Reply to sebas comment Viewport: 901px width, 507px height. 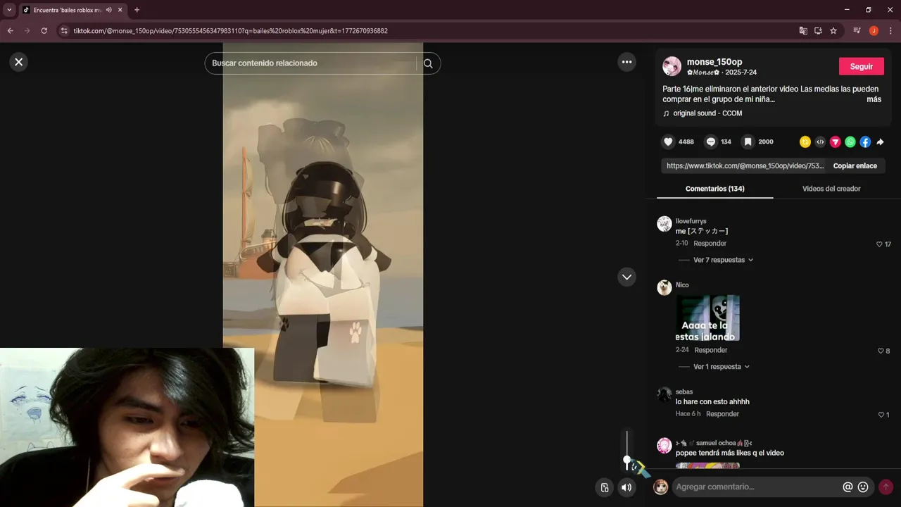coord(722,414)
